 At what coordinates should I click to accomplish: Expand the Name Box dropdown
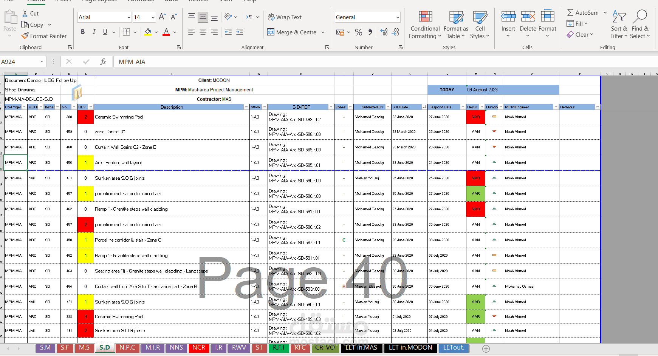(42, 62)
